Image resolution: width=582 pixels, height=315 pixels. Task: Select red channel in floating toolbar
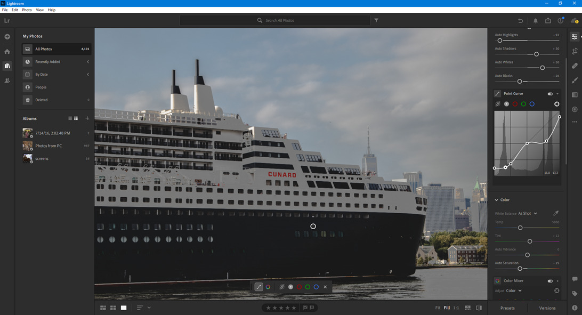pyautogui.click(x=299, y=287)
